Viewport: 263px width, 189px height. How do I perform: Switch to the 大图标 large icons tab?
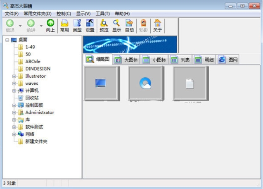(126, 60)
